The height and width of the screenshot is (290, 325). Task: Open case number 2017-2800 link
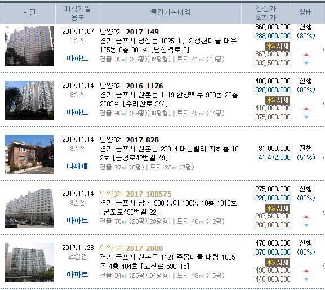144,248
